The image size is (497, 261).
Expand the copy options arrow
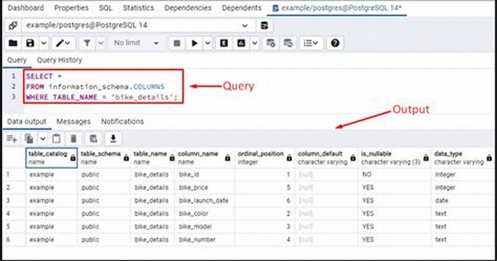[42, 138]
